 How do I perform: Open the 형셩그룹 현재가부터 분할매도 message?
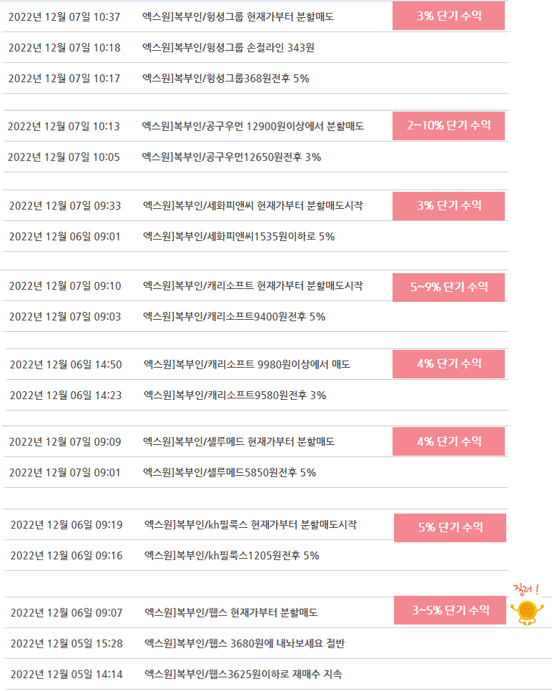pyautogui.click(x=238, y=16)
